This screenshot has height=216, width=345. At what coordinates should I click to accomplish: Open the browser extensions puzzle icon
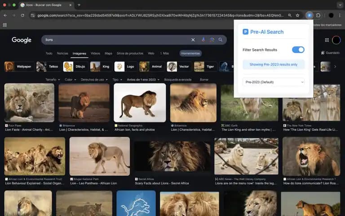point(318,15)
